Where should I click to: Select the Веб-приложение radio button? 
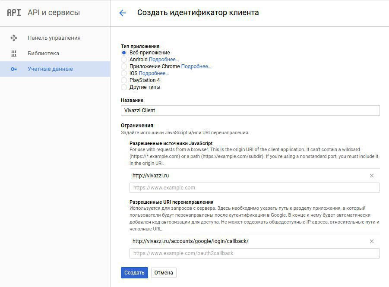[124, 53]
